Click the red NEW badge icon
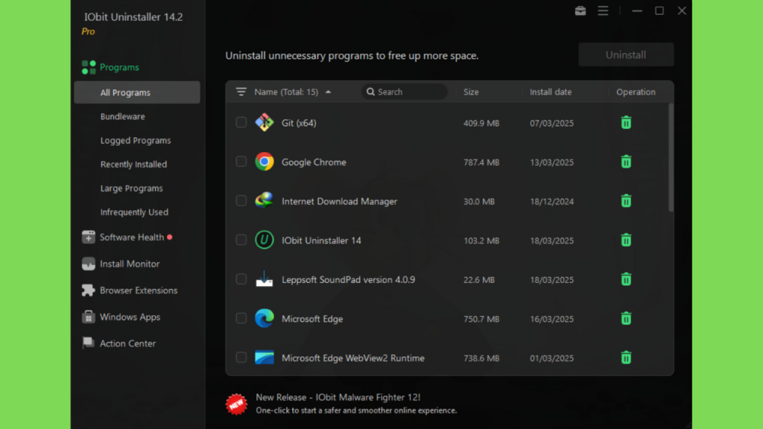The image size is (763, 429). [236, 404]
